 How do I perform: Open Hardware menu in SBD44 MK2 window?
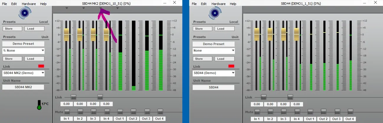(x=29, y=4)
